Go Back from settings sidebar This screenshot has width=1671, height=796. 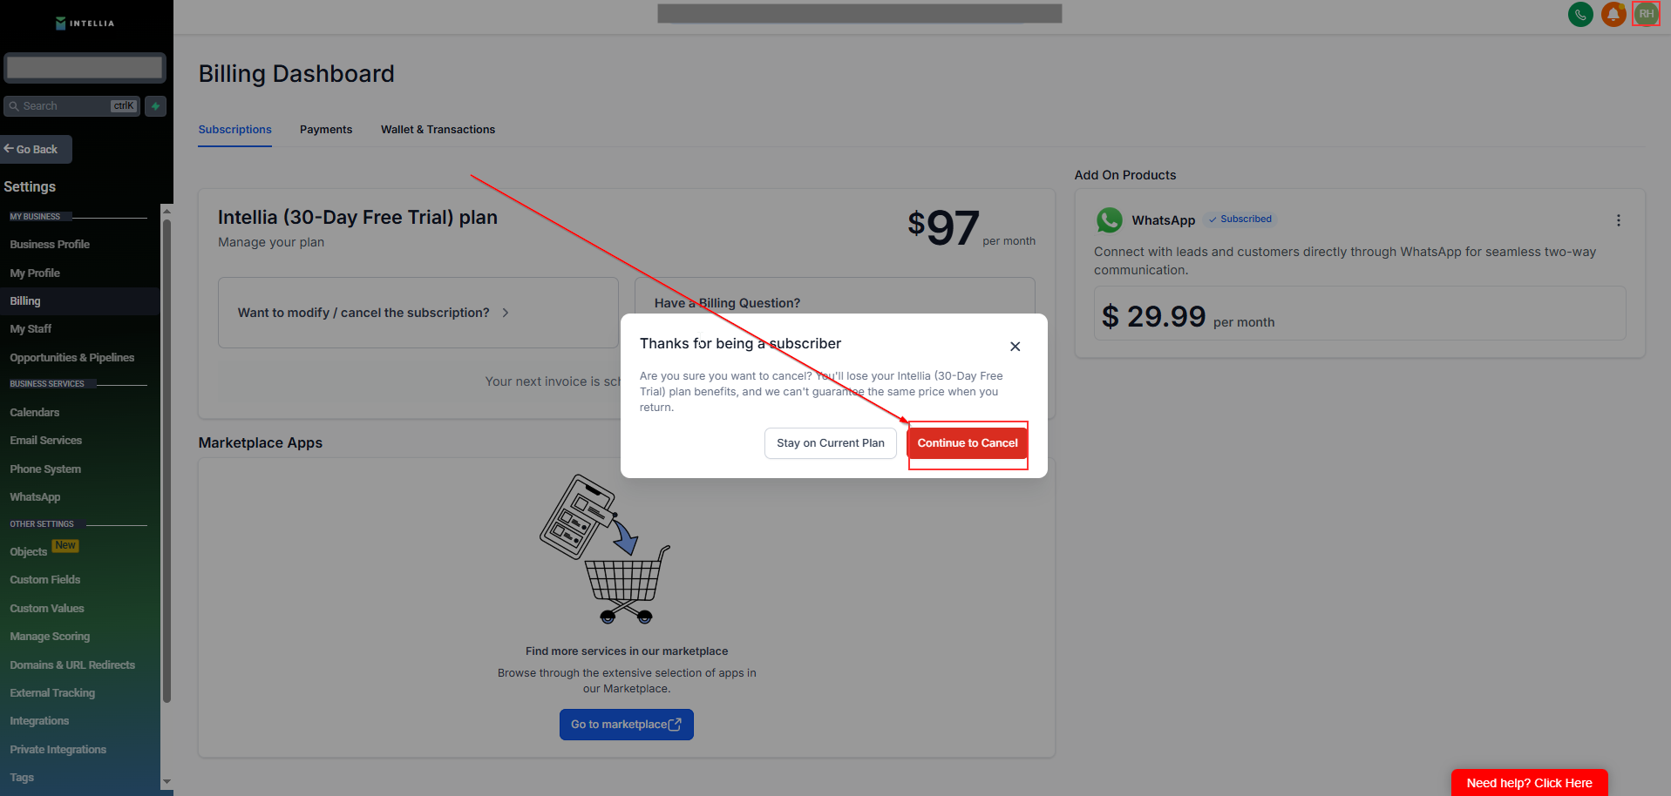point(36,150)
